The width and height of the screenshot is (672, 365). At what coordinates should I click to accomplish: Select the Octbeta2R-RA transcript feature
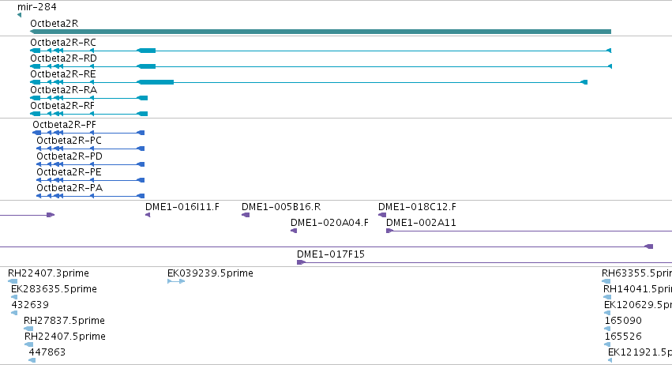coord(88,98)
